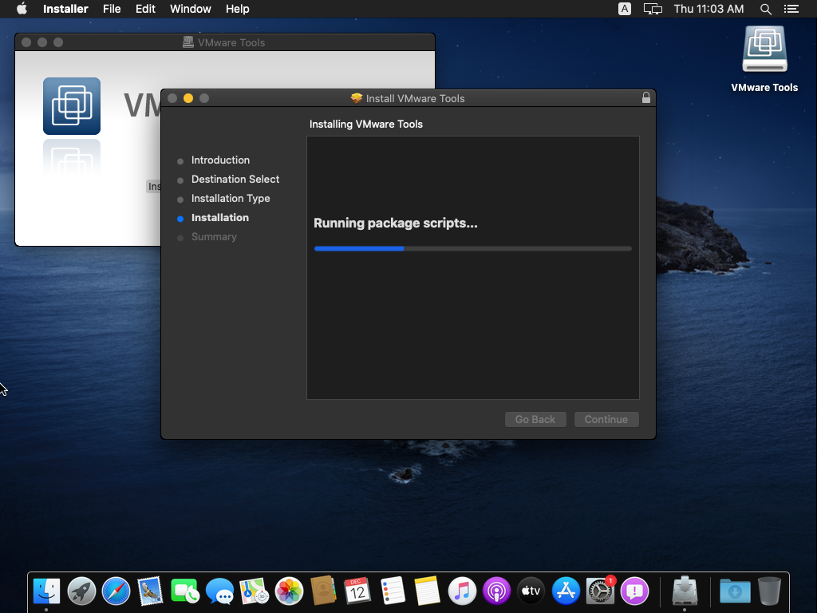
Task: Open Launchpad from the dock
Action: click(81, 591)
